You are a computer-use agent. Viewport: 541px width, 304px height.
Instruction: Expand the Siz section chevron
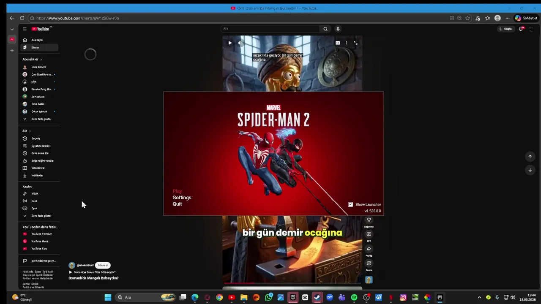30,131
